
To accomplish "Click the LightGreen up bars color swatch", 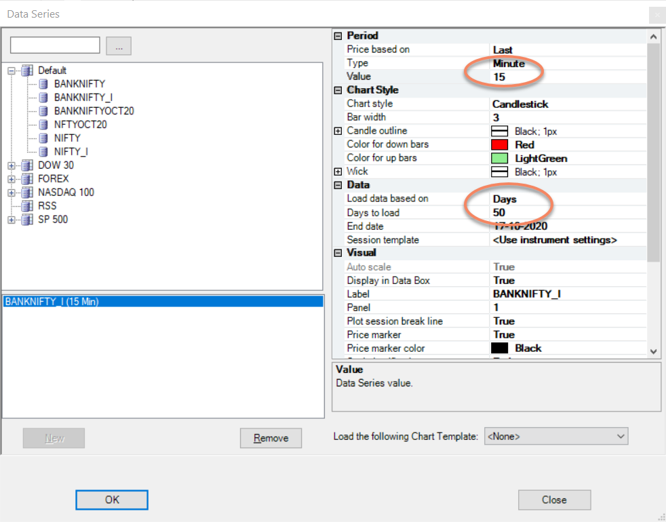I will [x=499, y=159].
